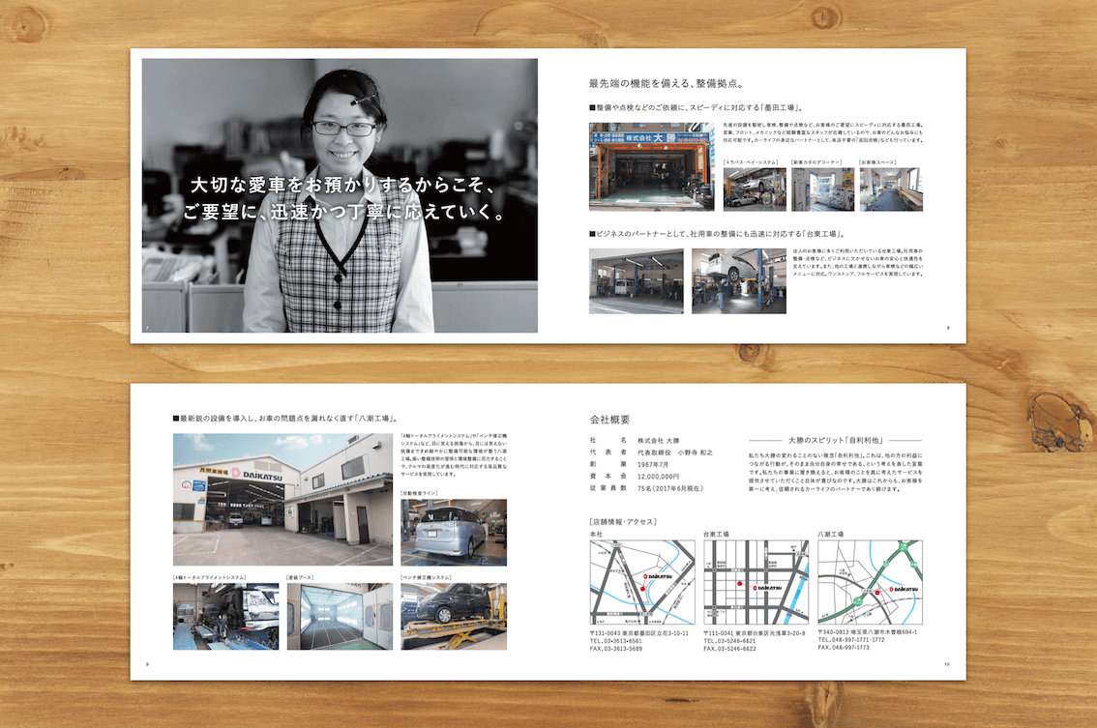This screenshot has width=1097, height=728.
Task: Open the 自動検査ライン photo
Action: pos(453,533)
